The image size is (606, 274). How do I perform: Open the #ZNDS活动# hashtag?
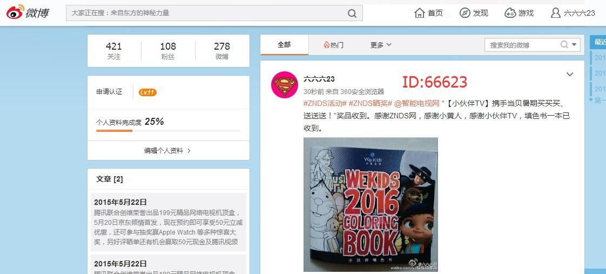[325, 103]
